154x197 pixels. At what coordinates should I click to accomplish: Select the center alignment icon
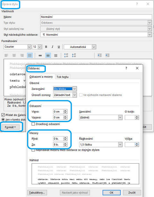coord(14,55)
